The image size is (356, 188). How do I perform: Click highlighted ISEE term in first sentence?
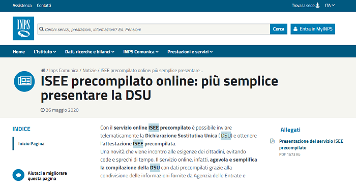(x=154, y=128)
